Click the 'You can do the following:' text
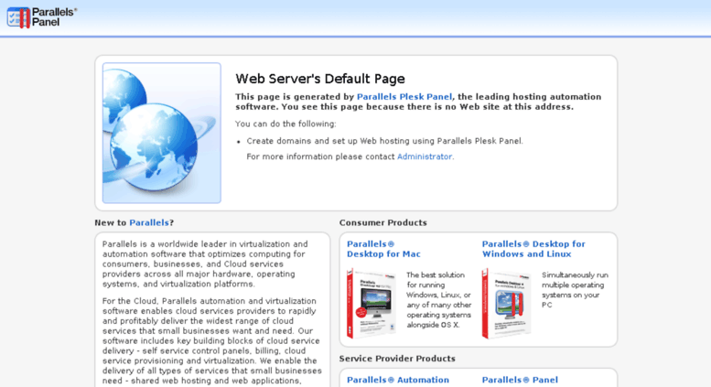This screenshot has width=711, height=387. pos(285,124)
